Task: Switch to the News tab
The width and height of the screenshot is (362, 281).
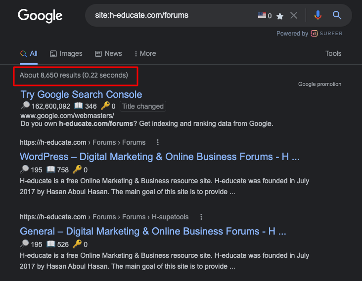Action: 108,53
